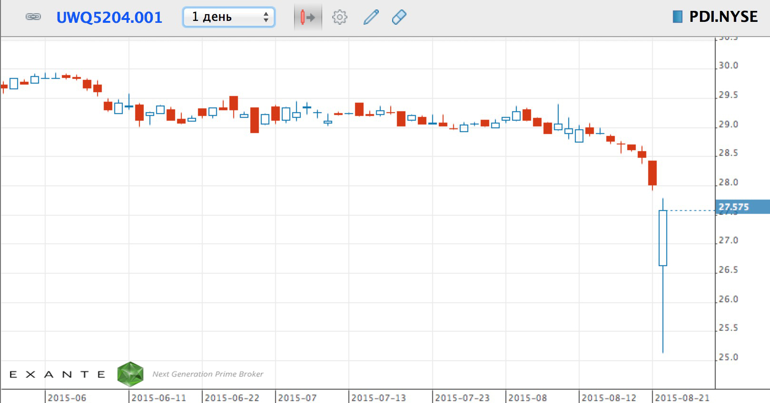Click the 27.575 current price tag
770x403 pixels.
pos(741,207)
